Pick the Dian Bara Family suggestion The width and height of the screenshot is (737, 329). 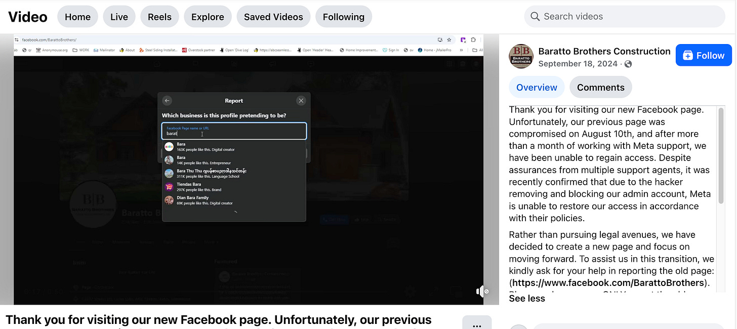(234, 200)
